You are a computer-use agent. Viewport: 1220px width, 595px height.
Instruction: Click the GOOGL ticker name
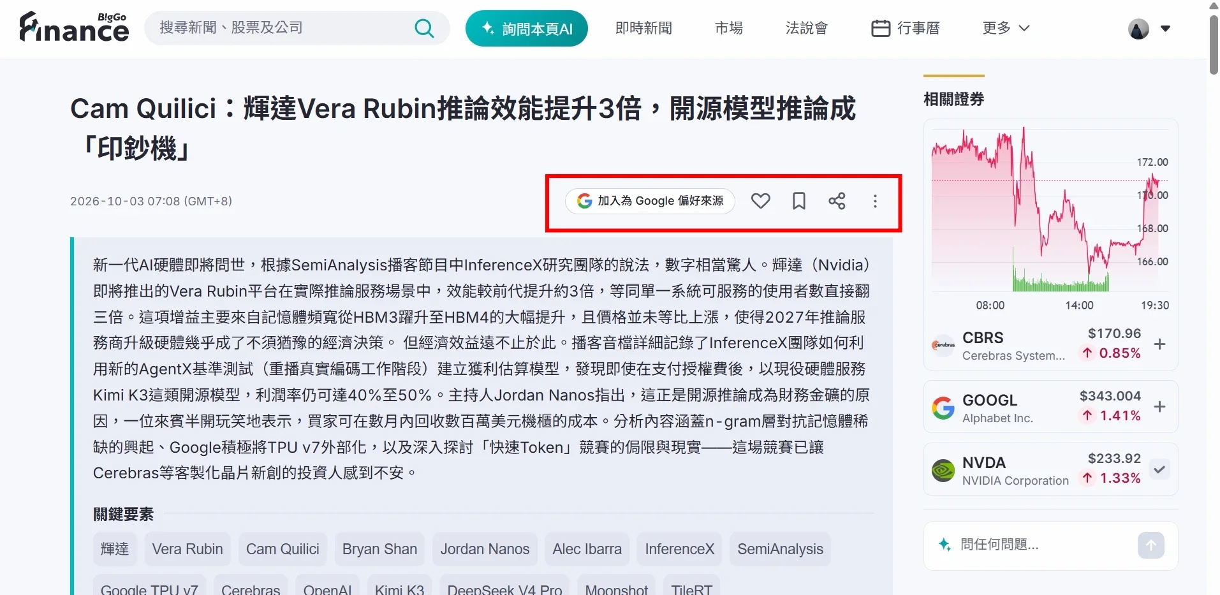[990, 400]
